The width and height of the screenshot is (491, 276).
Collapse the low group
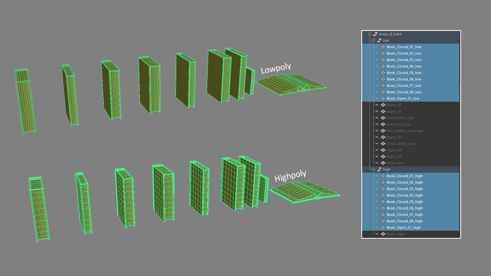373,40
